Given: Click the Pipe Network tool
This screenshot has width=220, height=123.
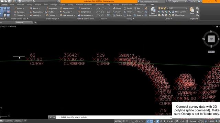Looking at the screenshot, I should 67,15.
